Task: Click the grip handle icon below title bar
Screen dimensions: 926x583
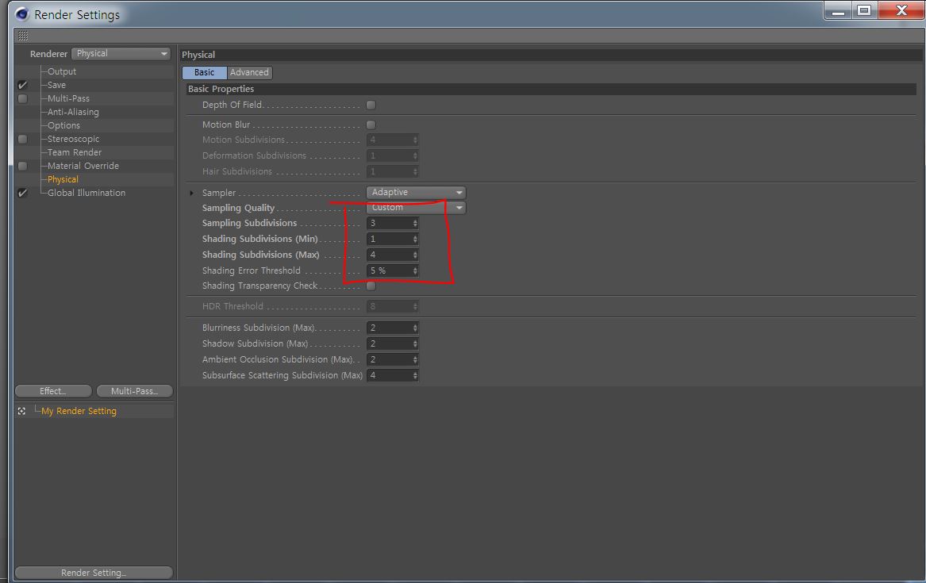Action: point(22,36)
